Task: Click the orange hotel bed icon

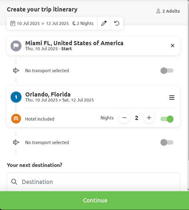Action: pos(16,119)
